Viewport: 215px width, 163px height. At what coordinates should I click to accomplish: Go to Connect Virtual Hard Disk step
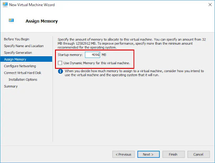coord(22,73)
